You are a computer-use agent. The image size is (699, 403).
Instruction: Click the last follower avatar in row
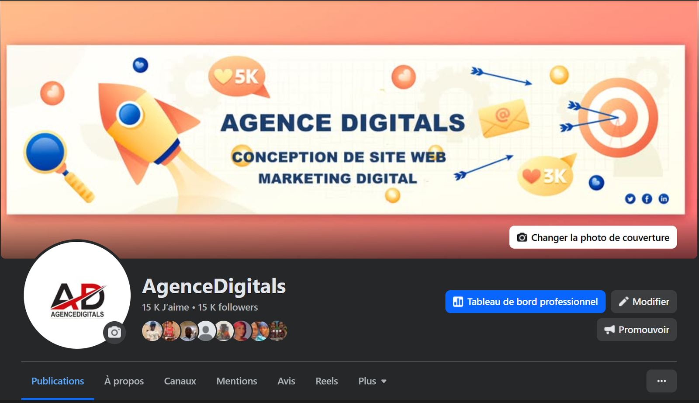click(x=277, y=331)
